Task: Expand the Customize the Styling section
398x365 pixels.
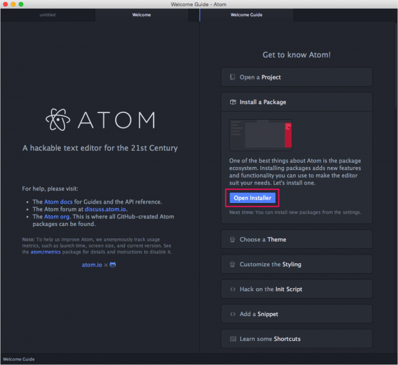Action: pos(297,264)
